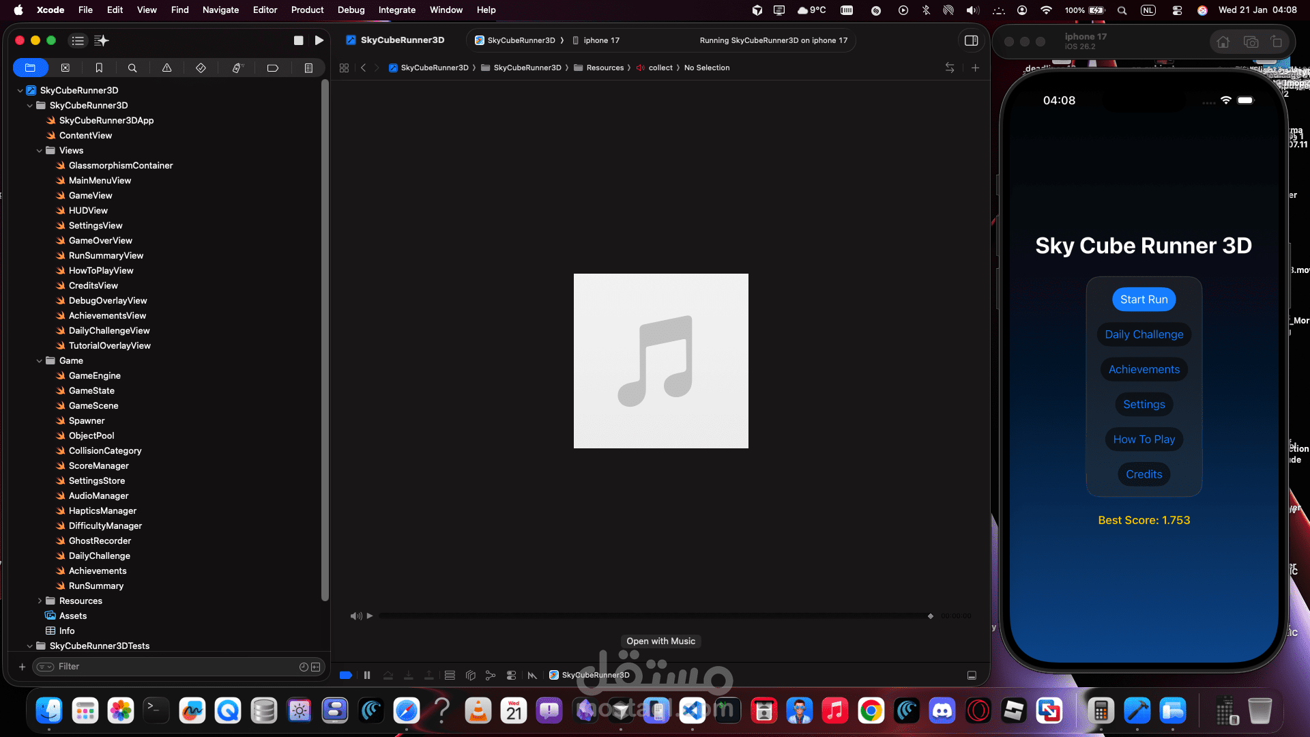Expand the Resources folder

pyautogui.click(x=40, y=601)
